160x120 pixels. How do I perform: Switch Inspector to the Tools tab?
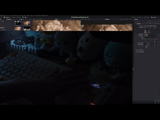(144, 21)
